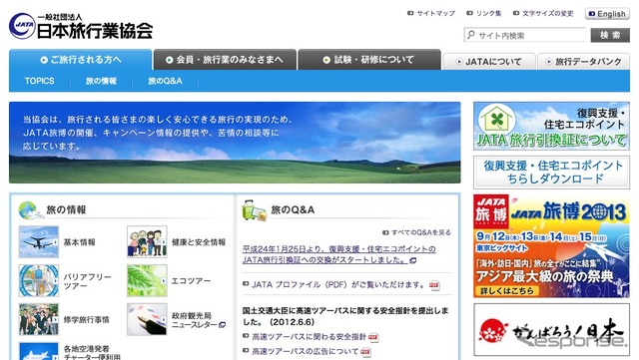Click arrow icon on 旅行データバンク tab

tap(549, 62)
